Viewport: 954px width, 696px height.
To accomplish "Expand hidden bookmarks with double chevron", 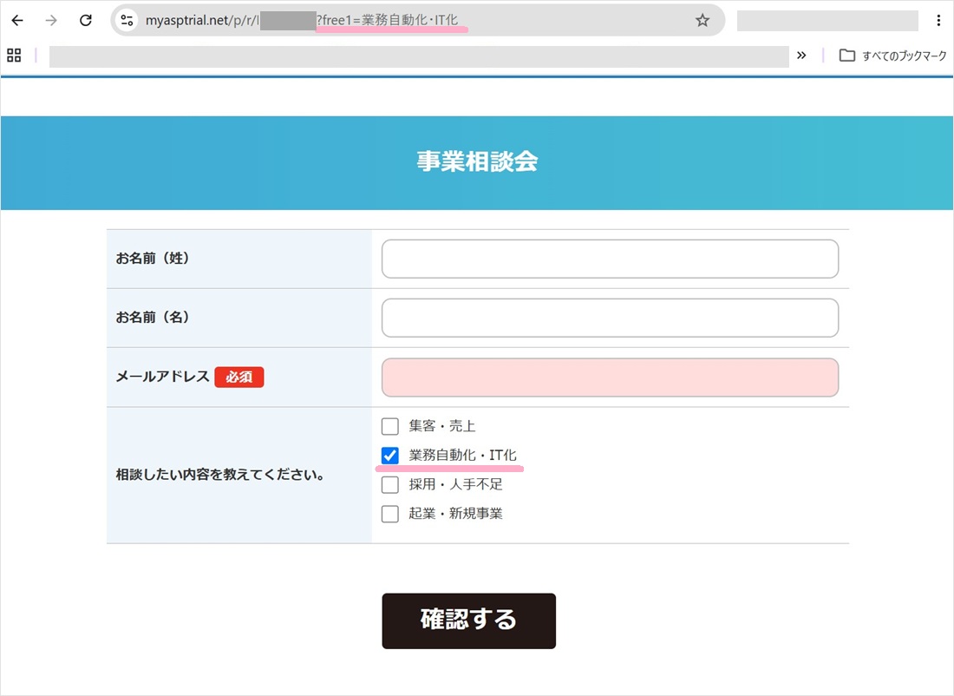I will coord(801,56).
